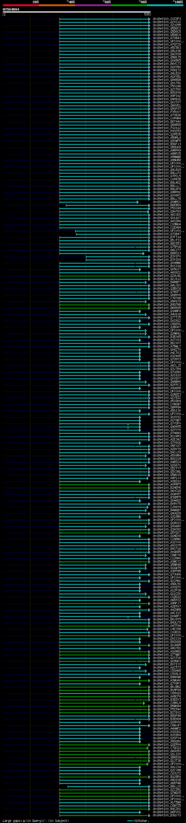
Task: Click the UniRef100_C1MNU4 label
Action: point(167,224)
